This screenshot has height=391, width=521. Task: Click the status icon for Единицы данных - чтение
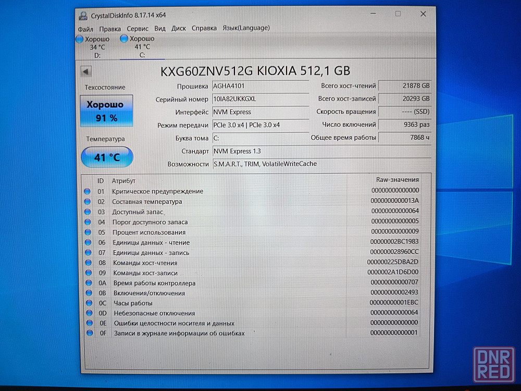88,242
